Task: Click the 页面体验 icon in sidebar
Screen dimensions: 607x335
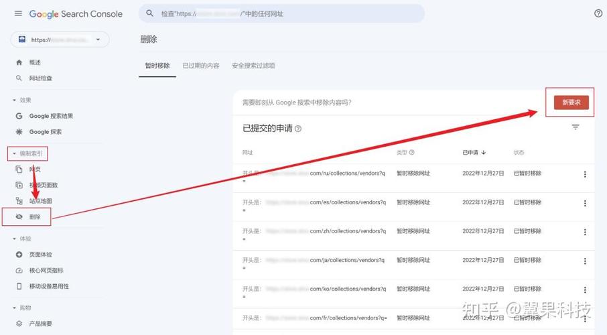Action: pos(19,255)
